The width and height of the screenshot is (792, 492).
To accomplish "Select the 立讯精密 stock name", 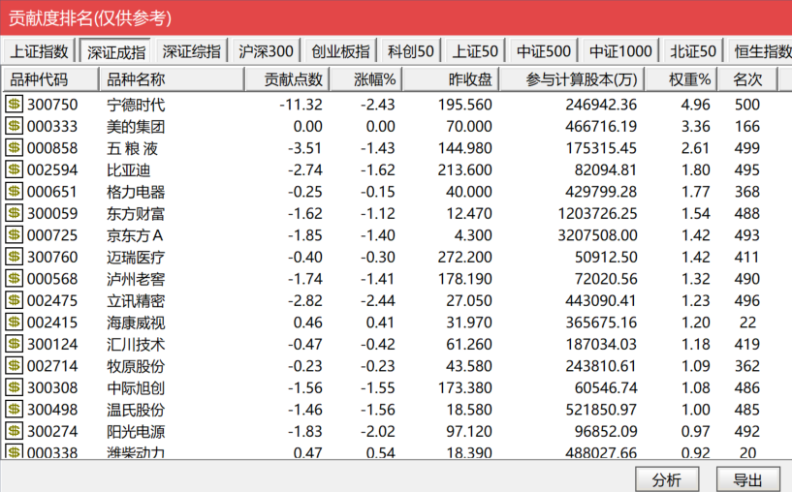I will pos(136,301).
